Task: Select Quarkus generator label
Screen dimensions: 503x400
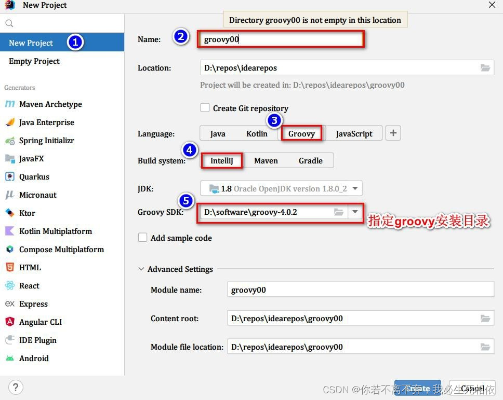Action: pyautogui.click(x=34, y=177)
